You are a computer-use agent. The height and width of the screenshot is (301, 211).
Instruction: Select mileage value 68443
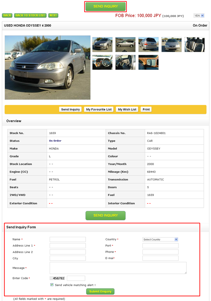[x=151, y=172]
